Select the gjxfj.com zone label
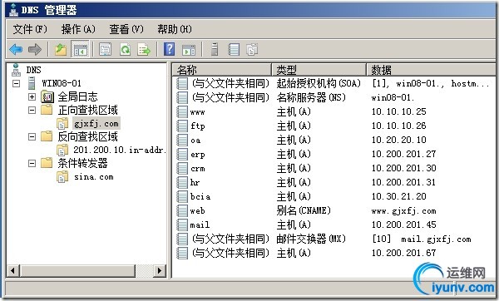This screenshot has height=301, width=499. (96, 123)
